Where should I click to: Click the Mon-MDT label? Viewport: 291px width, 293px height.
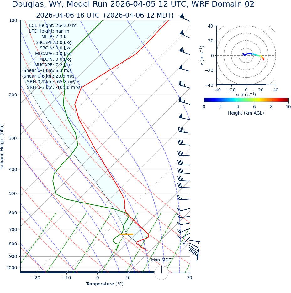(161, 260)
